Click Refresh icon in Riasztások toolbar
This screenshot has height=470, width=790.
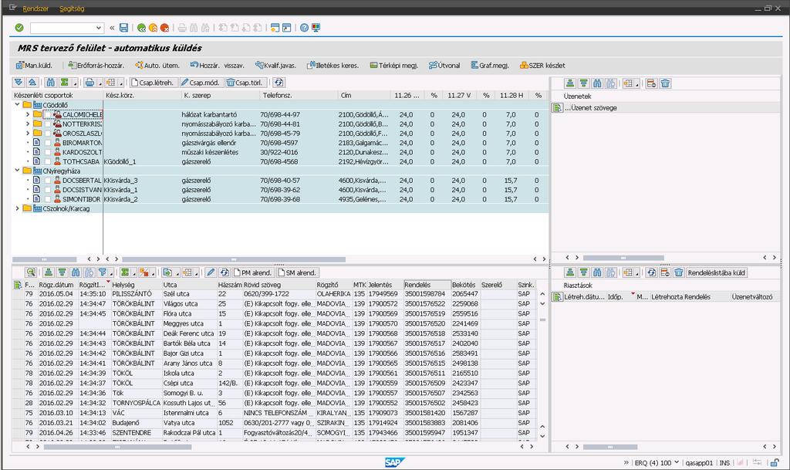pyautogui.click(x=651, y=272)
